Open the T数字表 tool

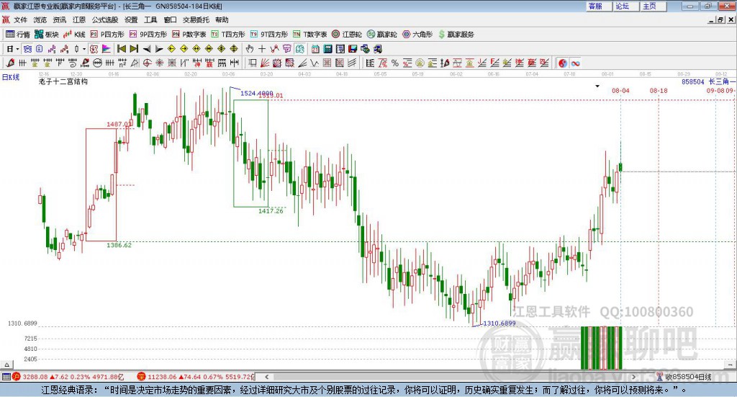coord(309,35)
